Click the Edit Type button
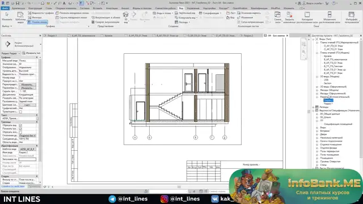Image resolution: width=363 pixels, height=204 pixels. (x=31, y=53)
